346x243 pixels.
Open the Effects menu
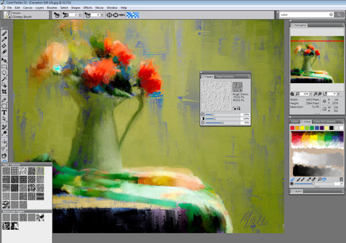pos(88,8)
